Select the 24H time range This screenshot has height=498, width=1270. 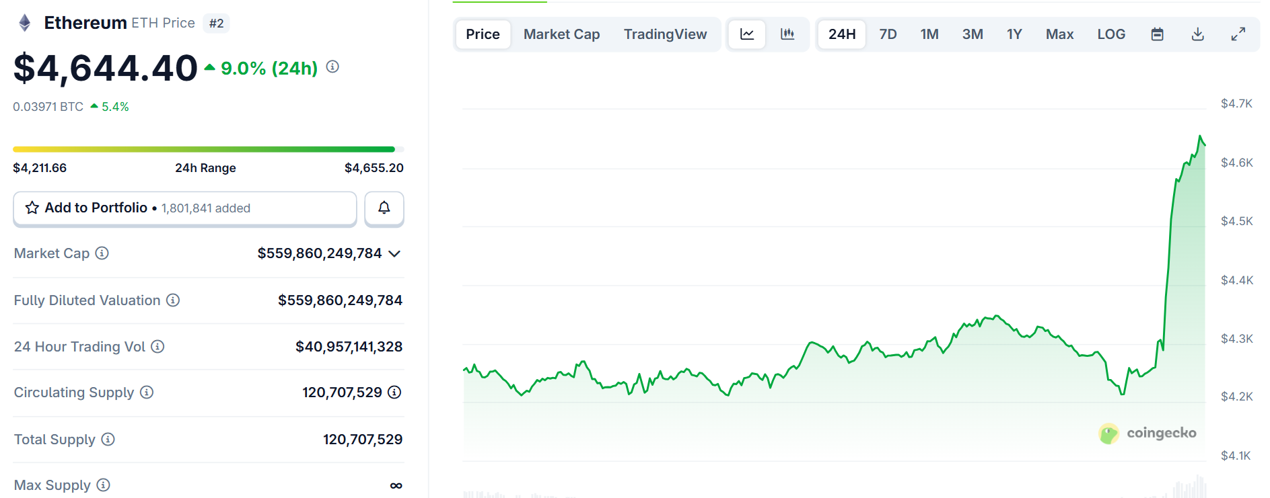[x=841, y=34]
